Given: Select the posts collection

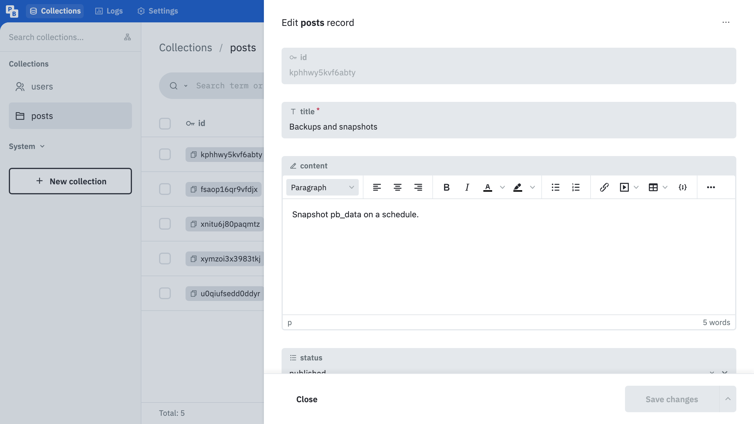Looking at the screenshot, I should [x=70, y=116].
